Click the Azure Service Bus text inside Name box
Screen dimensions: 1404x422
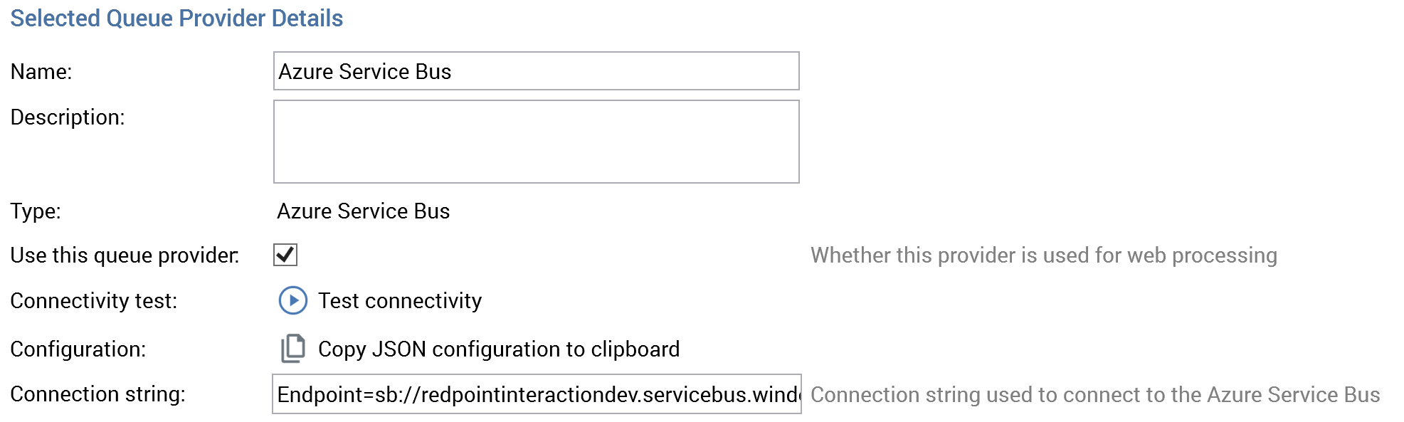(x=364, y=72)
